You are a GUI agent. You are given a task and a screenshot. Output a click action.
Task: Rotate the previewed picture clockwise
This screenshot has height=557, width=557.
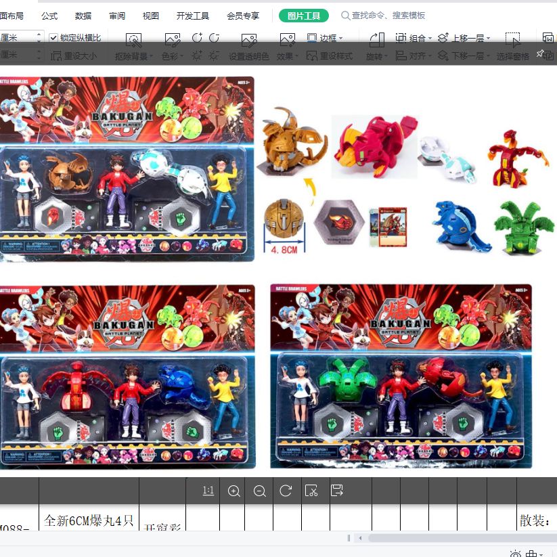(286, 491)
